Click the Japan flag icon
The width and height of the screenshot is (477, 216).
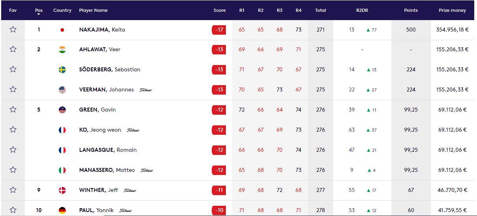point(62,30)
